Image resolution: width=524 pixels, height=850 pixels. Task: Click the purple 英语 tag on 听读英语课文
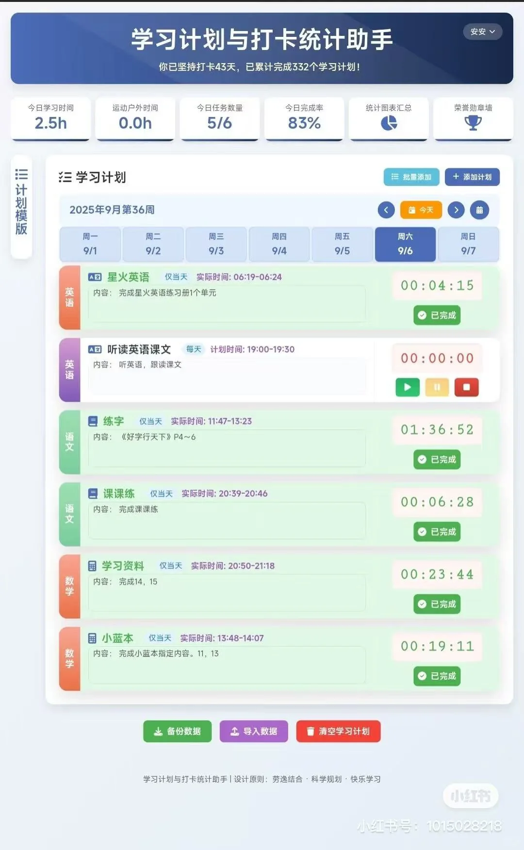tap(70, 370)
